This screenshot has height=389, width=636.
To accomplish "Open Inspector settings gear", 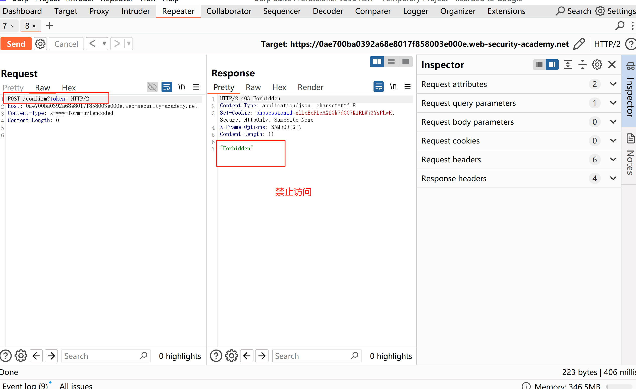I will pos(597,65).
